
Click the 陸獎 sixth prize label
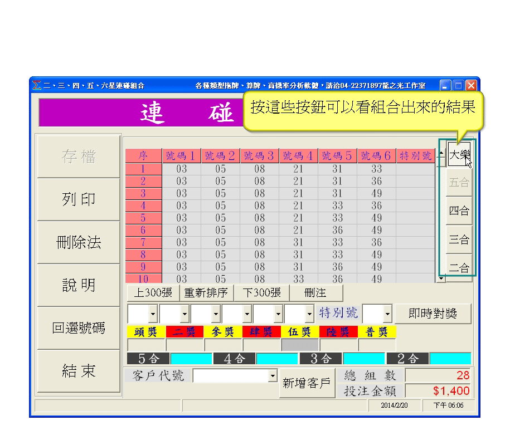[x=338, y=332]
